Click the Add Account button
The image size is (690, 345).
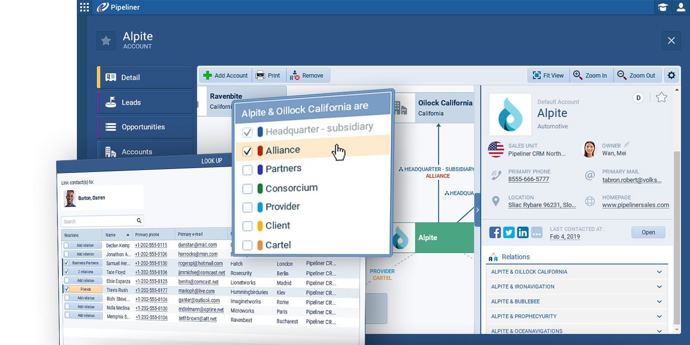pyautogui.click(x=226, y=75)
